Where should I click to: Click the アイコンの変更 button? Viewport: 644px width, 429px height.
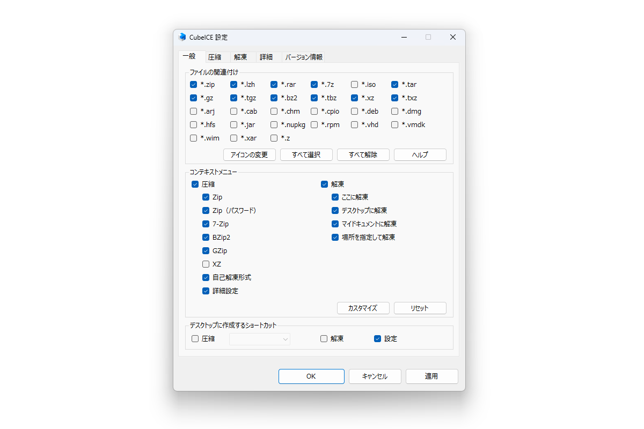click(250, 154)
